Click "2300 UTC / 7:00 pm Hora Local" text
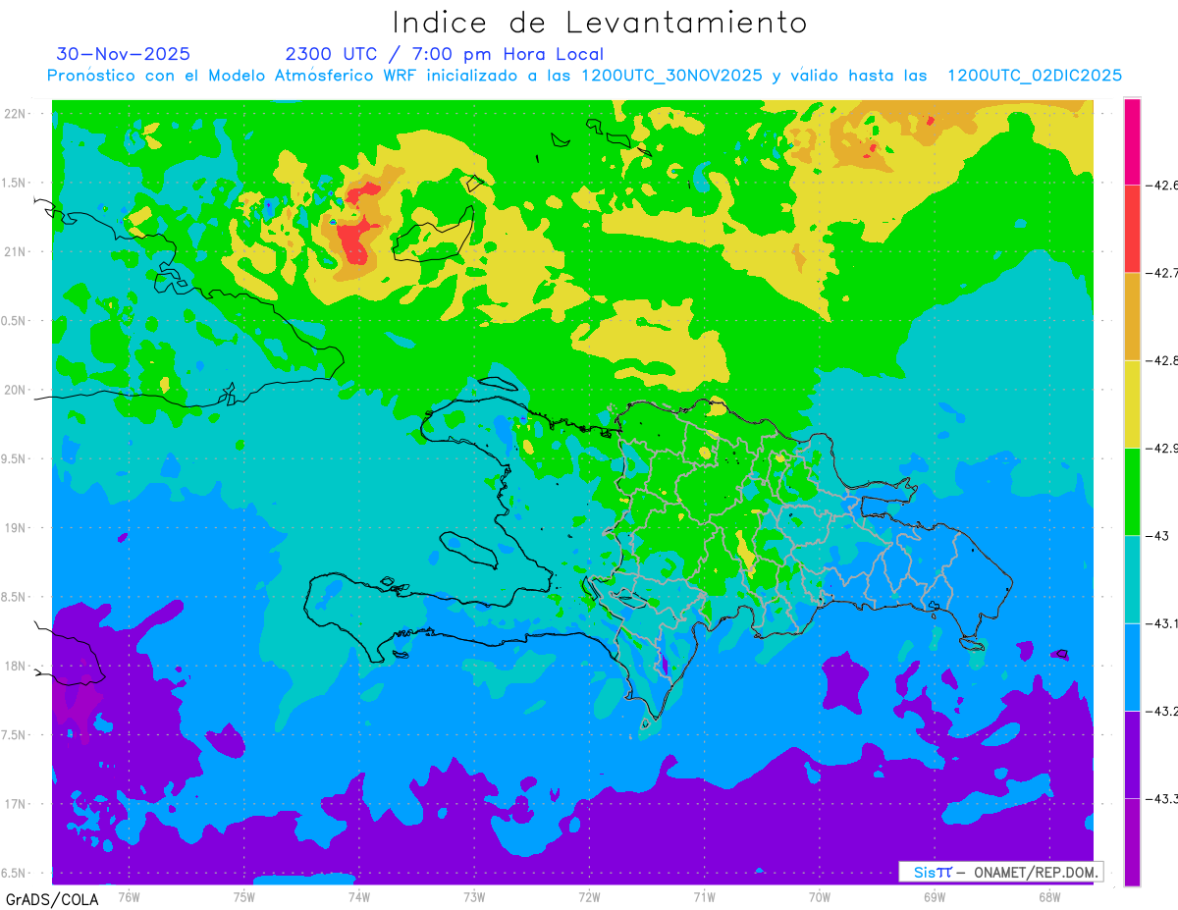Viewport: 1178px width, 910px height. pos(444,54)
